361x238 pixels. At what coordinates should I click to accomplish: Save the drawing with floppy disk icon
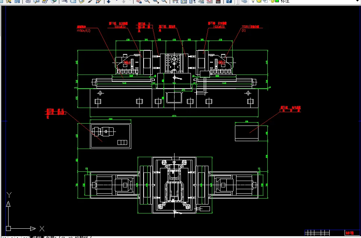17,1
